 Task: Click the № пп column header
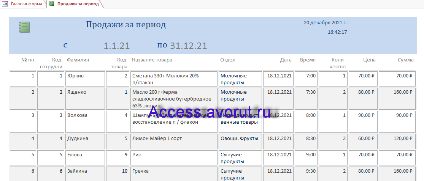pyautogui.click(x=28, y=60)
